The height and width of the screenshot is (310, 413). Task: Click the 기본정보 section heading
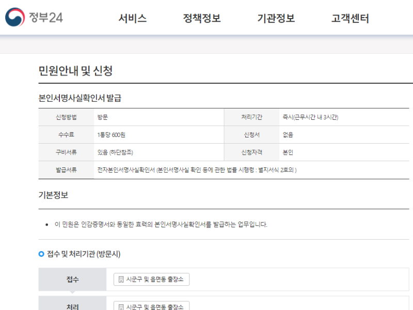(53, 195)
